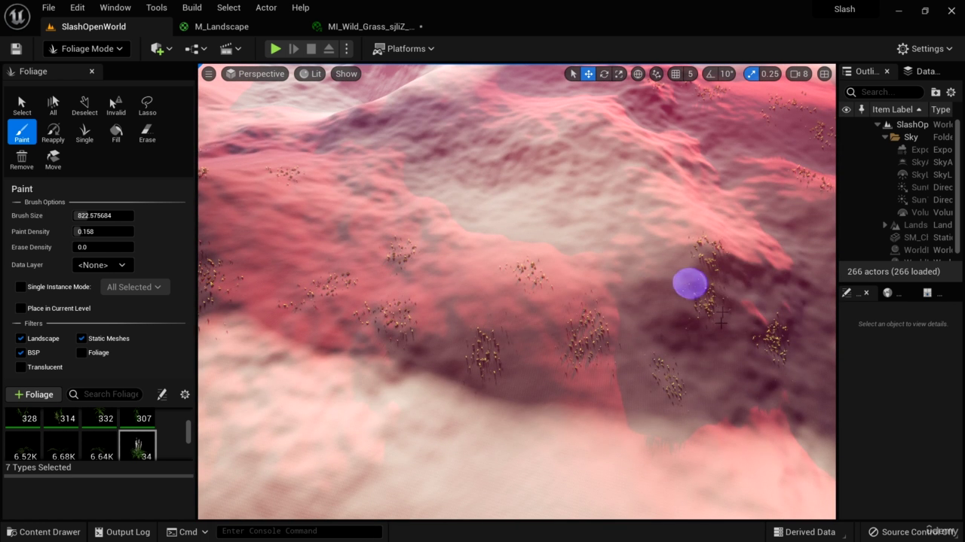Open the Data Layer None dropdown
This screenshot has height=542, width=965.
[x=103, y=265]
